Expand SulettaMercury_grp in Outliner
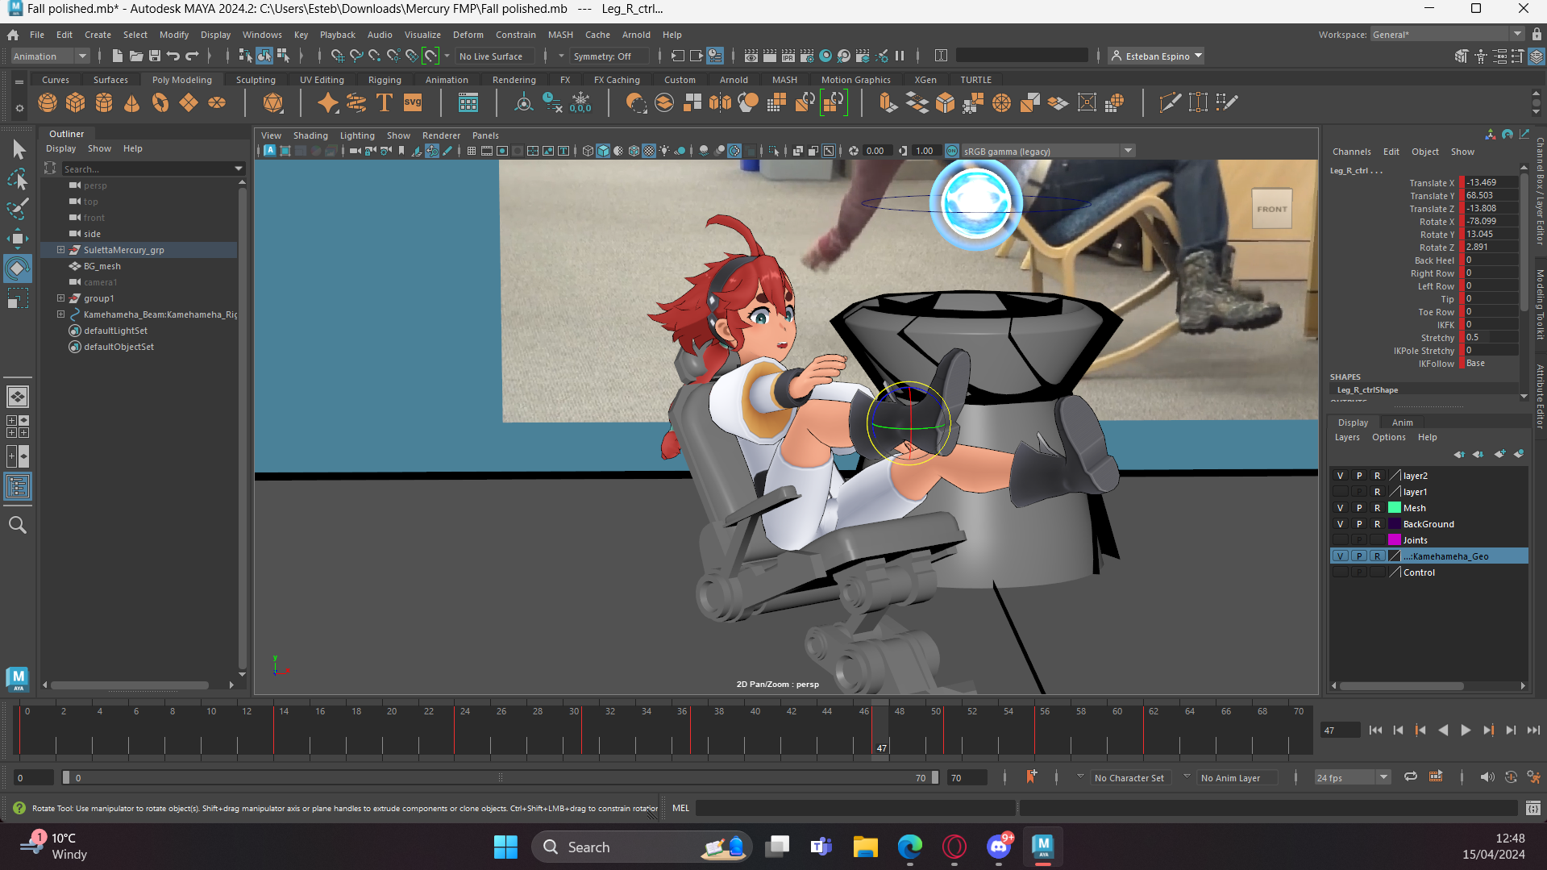The image size is (1547, 870). [60, 250]
